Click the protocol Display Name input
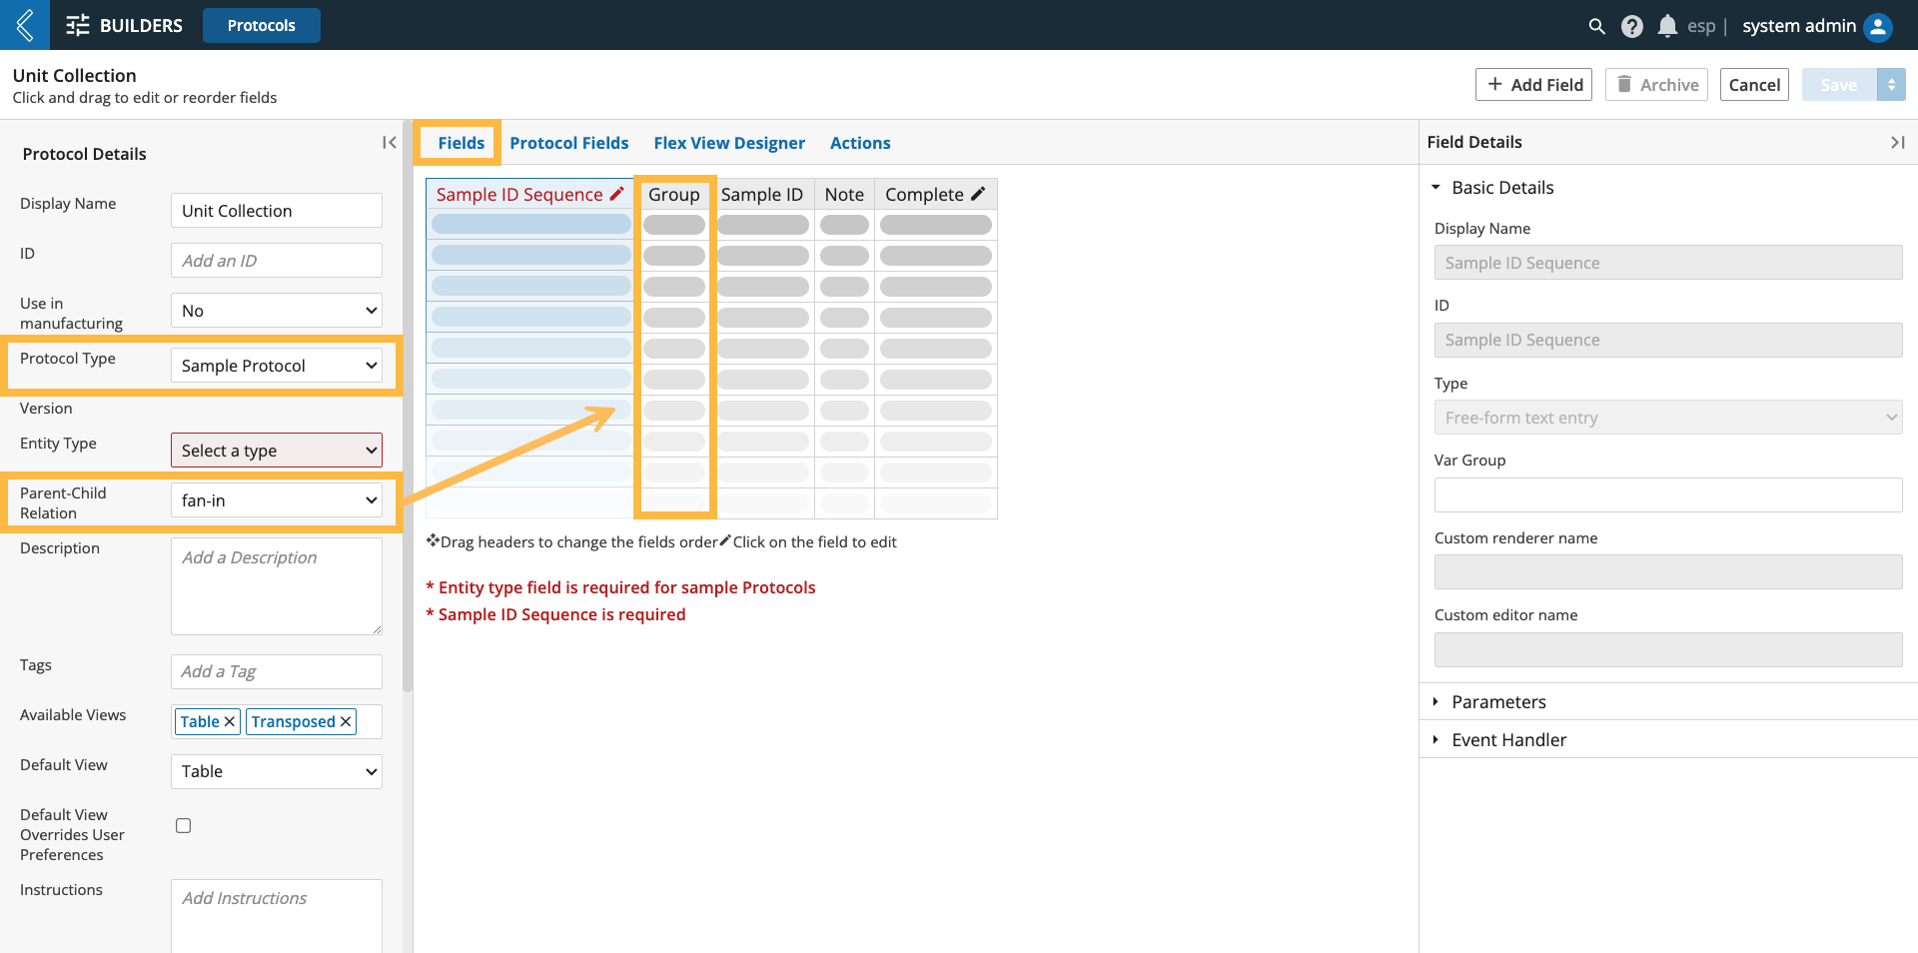The height and width of the screenshot is (953, 1918). tap(277, 211)
